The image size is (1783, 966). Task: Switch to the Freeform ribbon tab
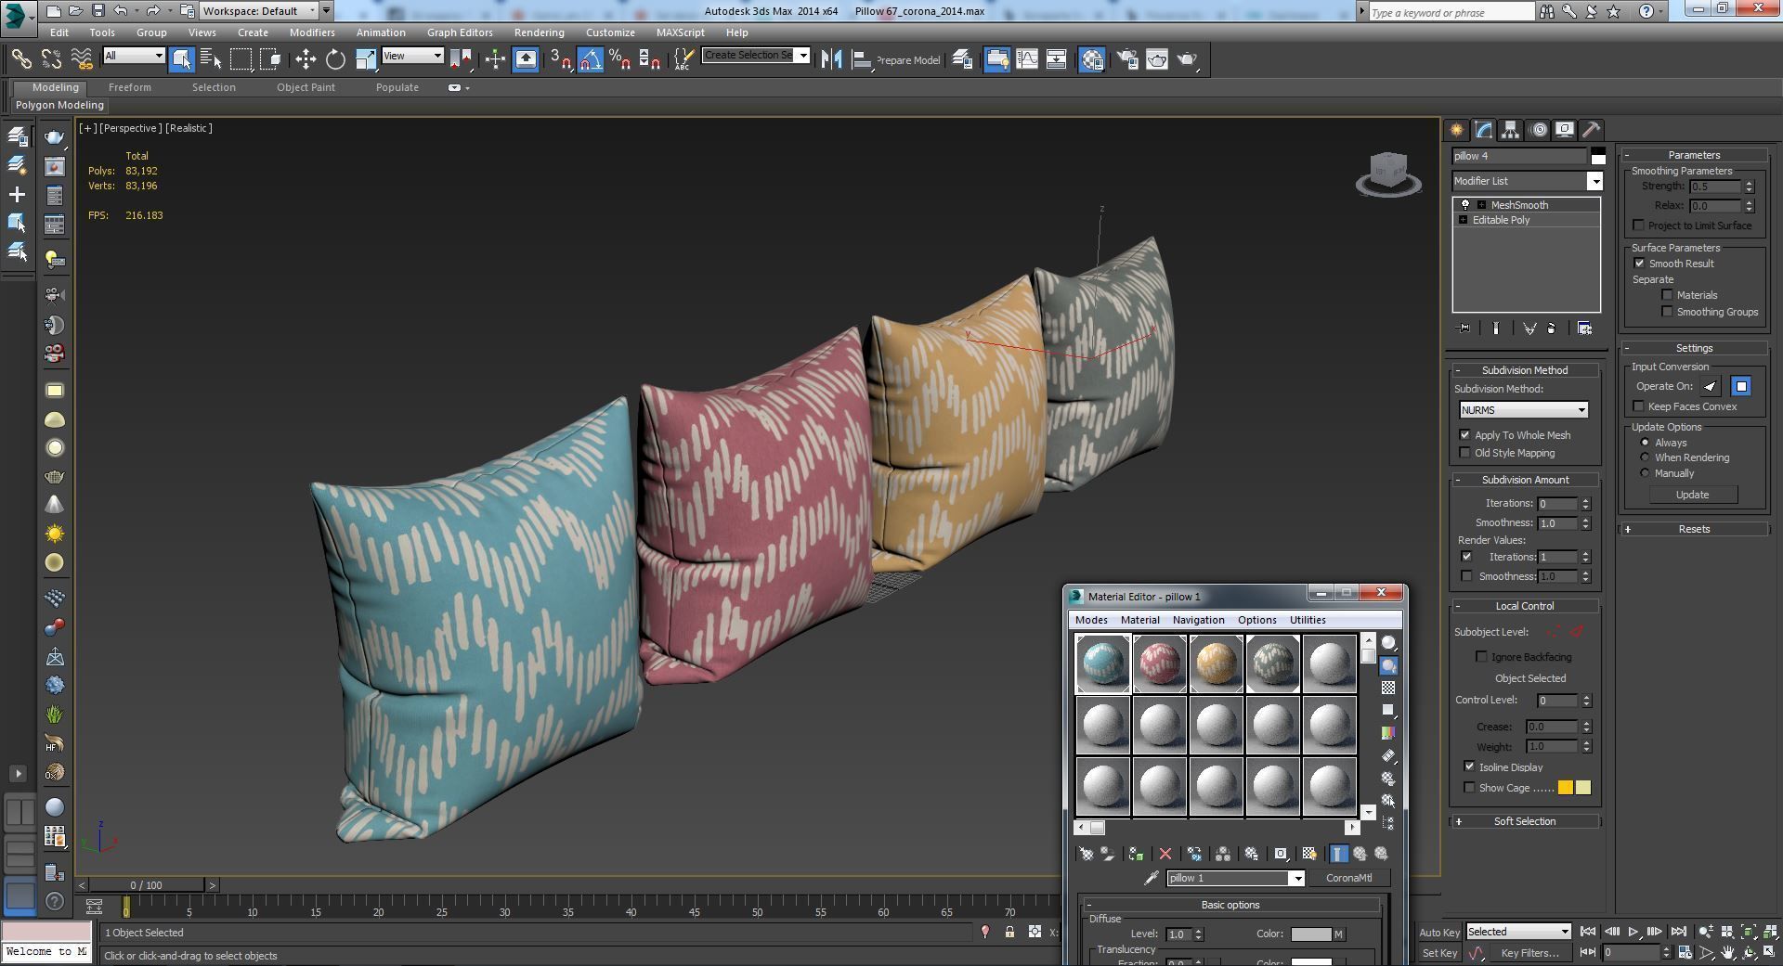coord(129,87)
